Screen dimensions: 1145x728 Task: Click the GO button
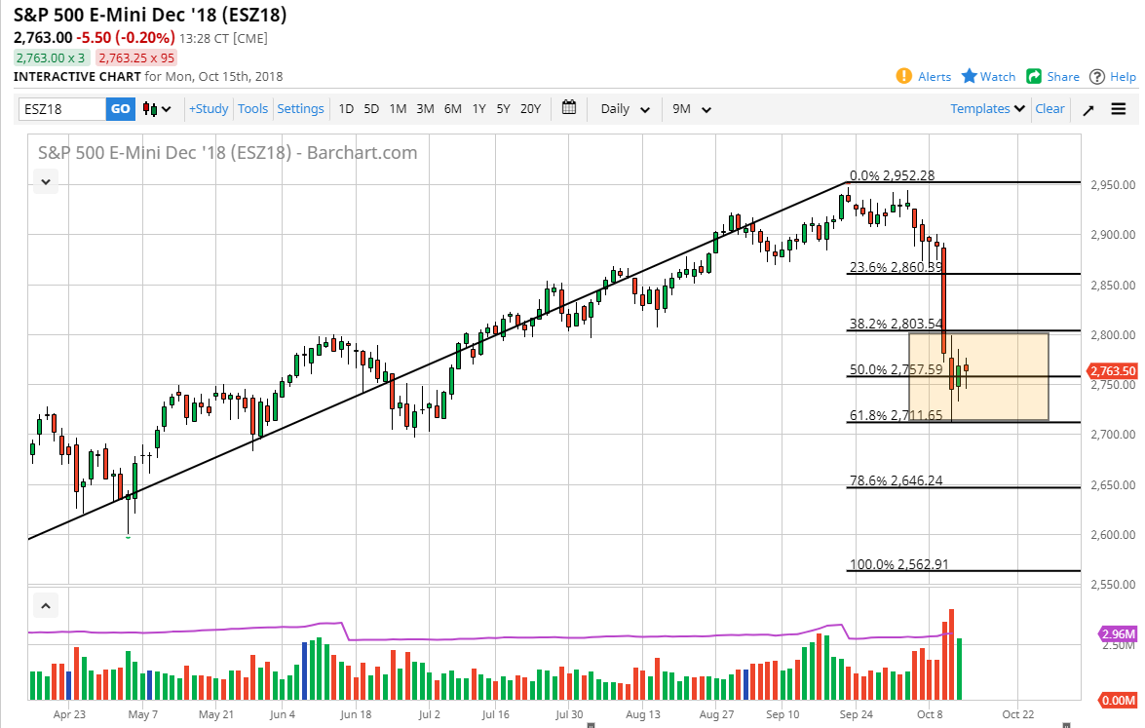tap(120, 109)
